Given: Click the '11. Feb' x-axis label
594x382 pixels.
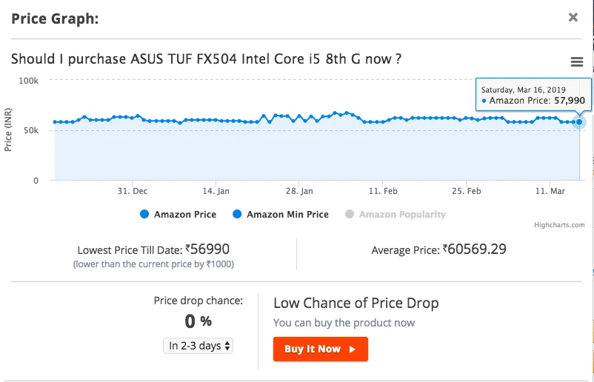Looking at the screenshot, I should (x=382, y=191).
